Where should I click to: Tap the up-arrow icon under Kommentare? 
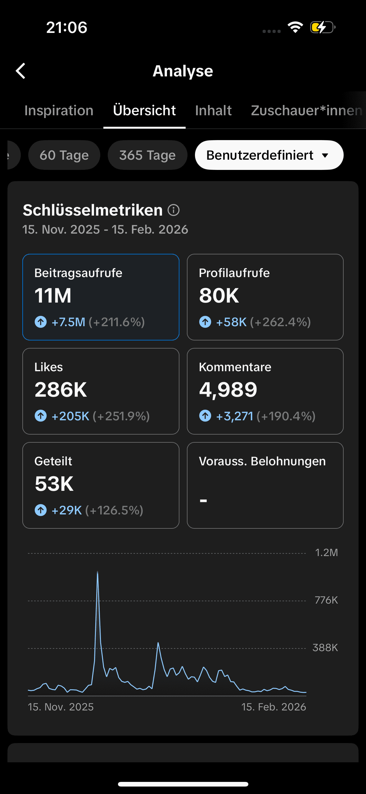pos(205,416)
